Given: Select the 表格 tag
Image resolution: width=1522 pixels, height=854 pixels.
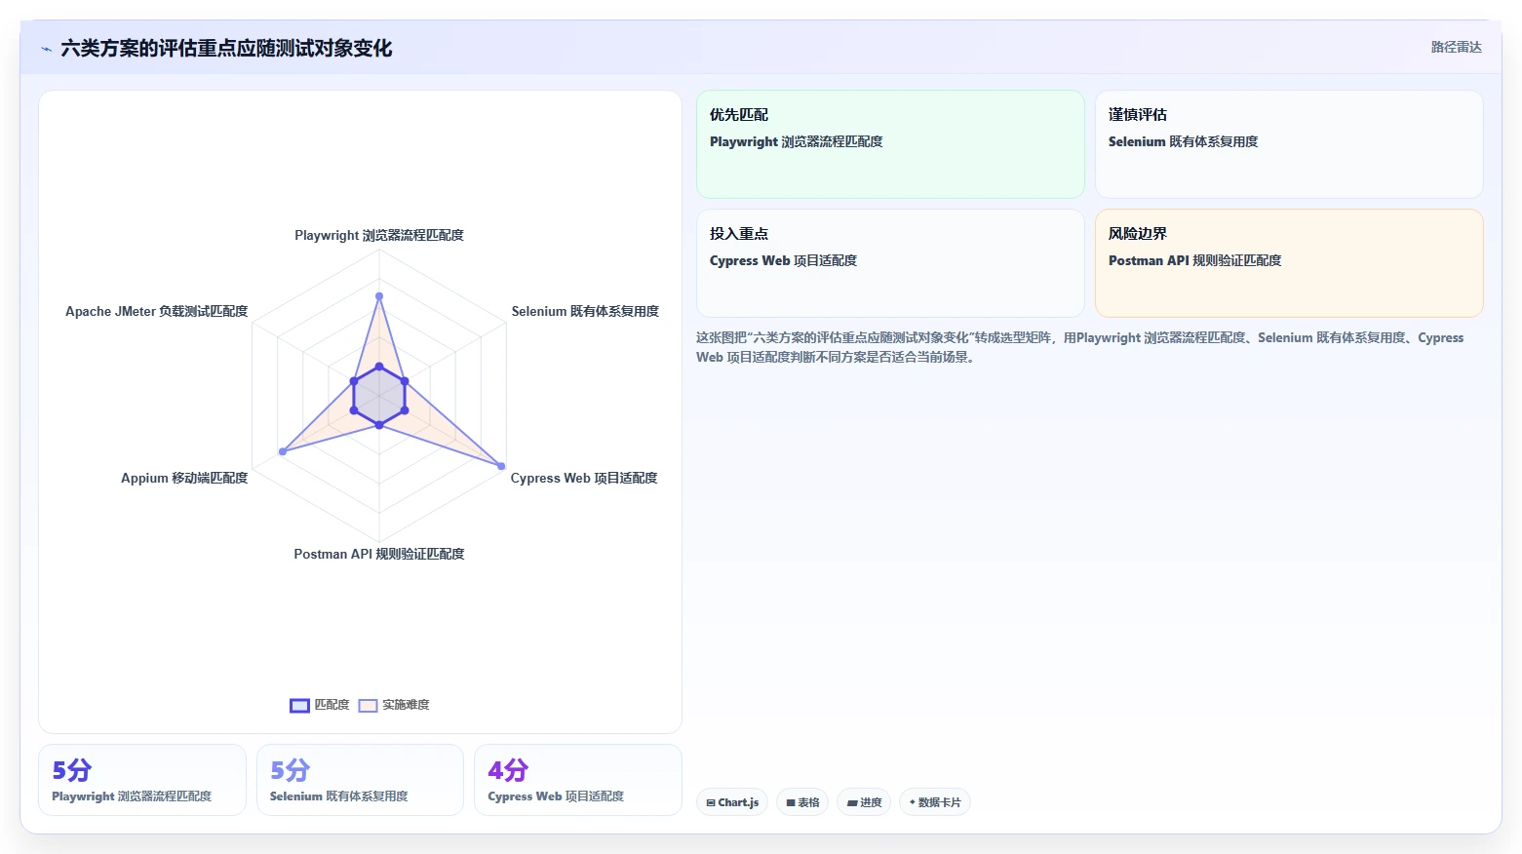Looking at the screenshot, I should pos(802,802).
